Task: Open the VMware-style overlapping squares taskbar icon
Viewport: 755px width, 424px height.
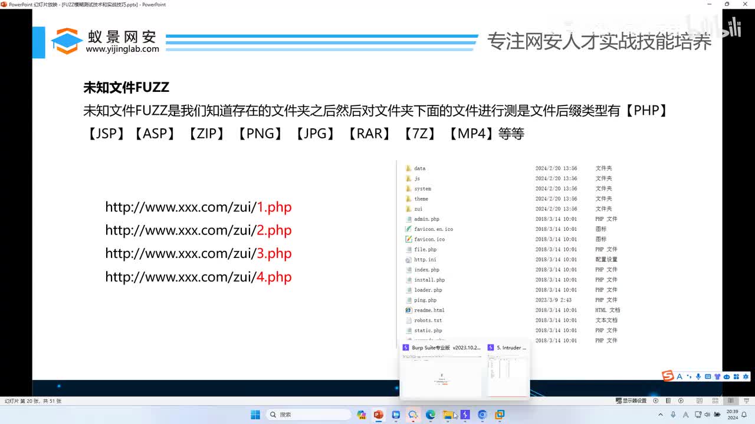Action: click(x=500, y=415)
